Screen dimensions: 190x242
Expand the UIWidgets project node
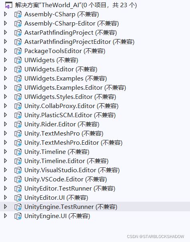click(x=6, y=60)
